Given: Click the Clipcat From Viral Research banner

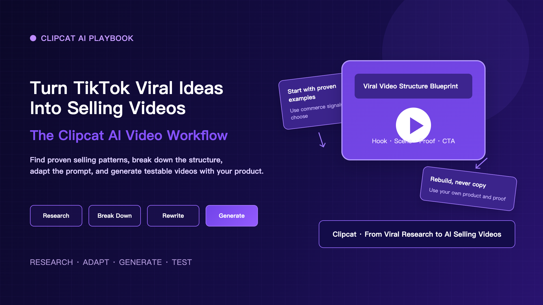Looking at the screenshot, I should coord(417,234).
